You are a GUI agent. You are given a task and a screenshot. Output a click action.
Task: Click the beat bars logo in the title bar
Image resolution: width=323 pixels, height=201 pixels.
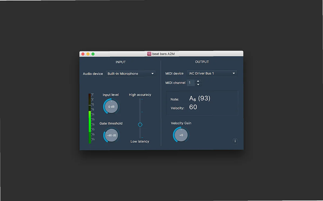tap(149, 54)
